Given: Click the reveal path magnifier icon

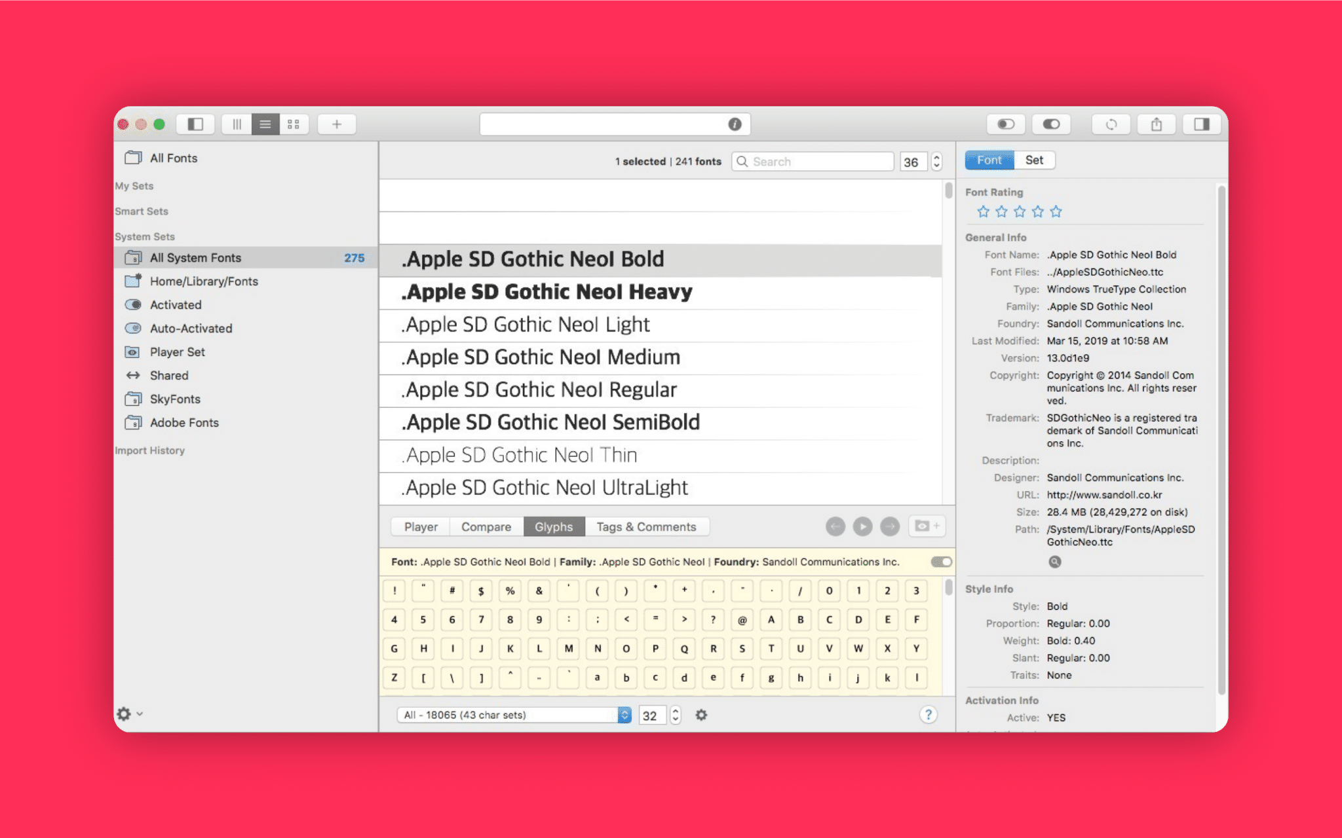Looking at the screenshot, I should [1054, 562].
